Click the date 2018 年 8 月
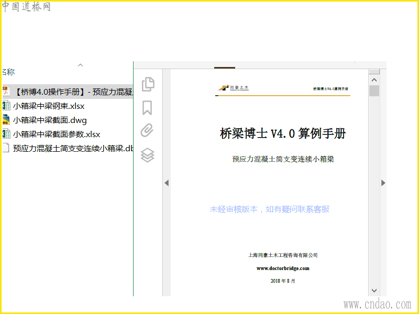 pyautogui.click(x=283, y=281)
